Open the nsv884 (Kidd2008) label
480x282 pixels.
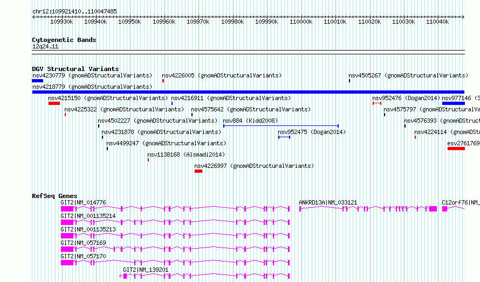(250, 121)
